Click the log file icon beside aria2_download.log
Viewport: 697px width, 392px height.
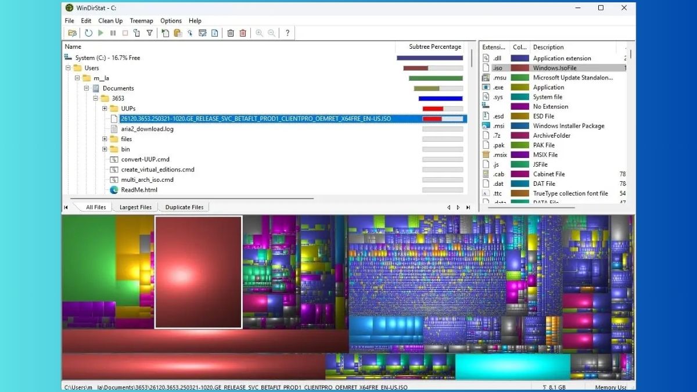click(114, 129)
